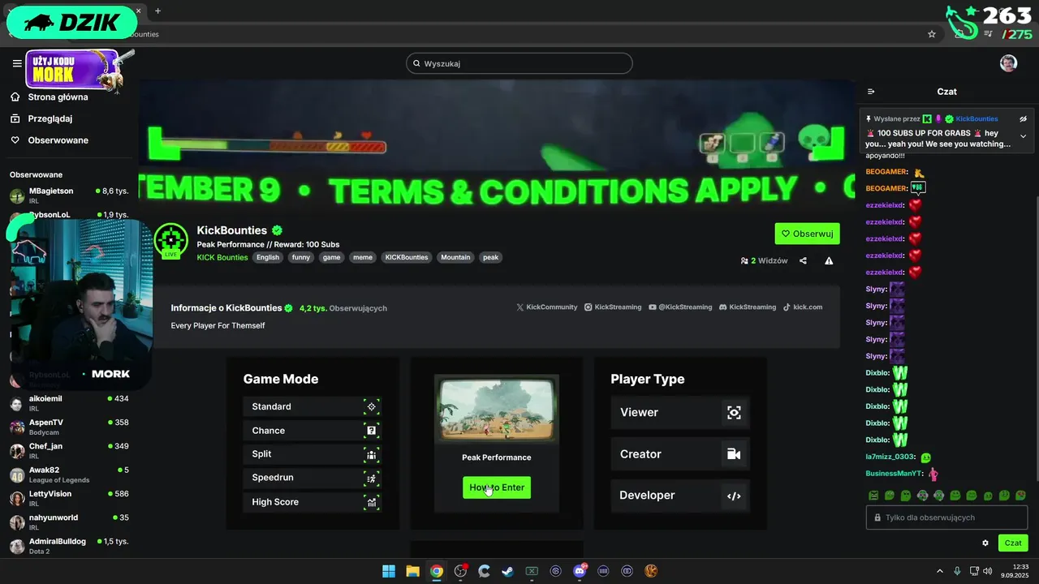Click the Obserwuj follow button
This screenshot has height=584, width=1039.
pyautogui.click(x=807, y=234)
